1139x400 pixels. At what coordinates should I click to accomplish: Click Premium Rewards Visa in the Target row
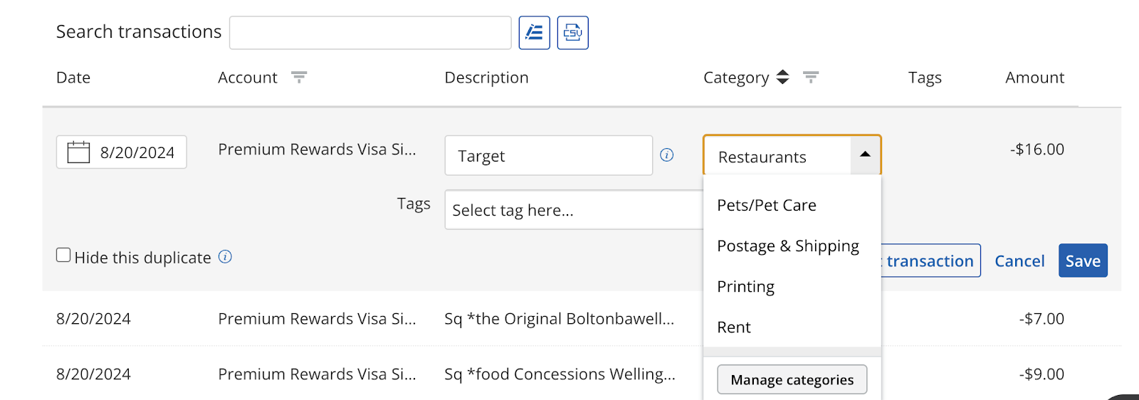tap(317, 149)
